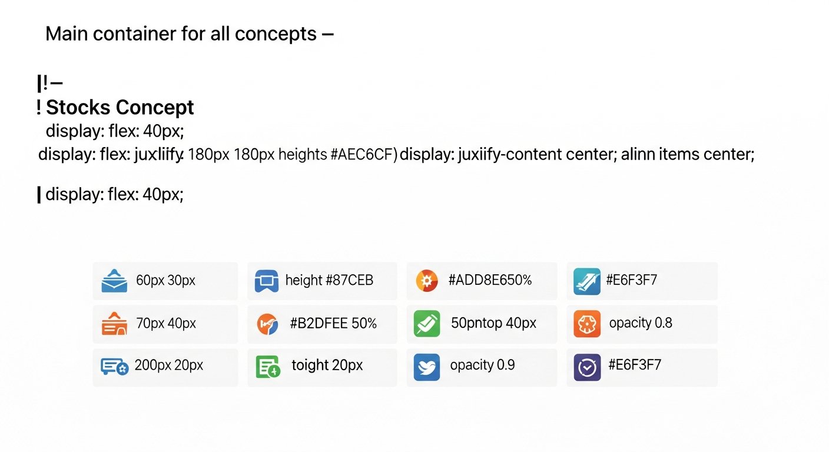The height and width of the screenshot is (452, 829).
Task: Click the "opacity 0.9" label
Action: pos(482,365)
